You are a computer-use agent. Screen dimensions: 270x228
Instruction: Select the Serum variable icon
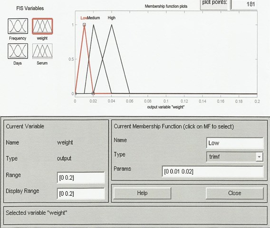pos(42,51)
